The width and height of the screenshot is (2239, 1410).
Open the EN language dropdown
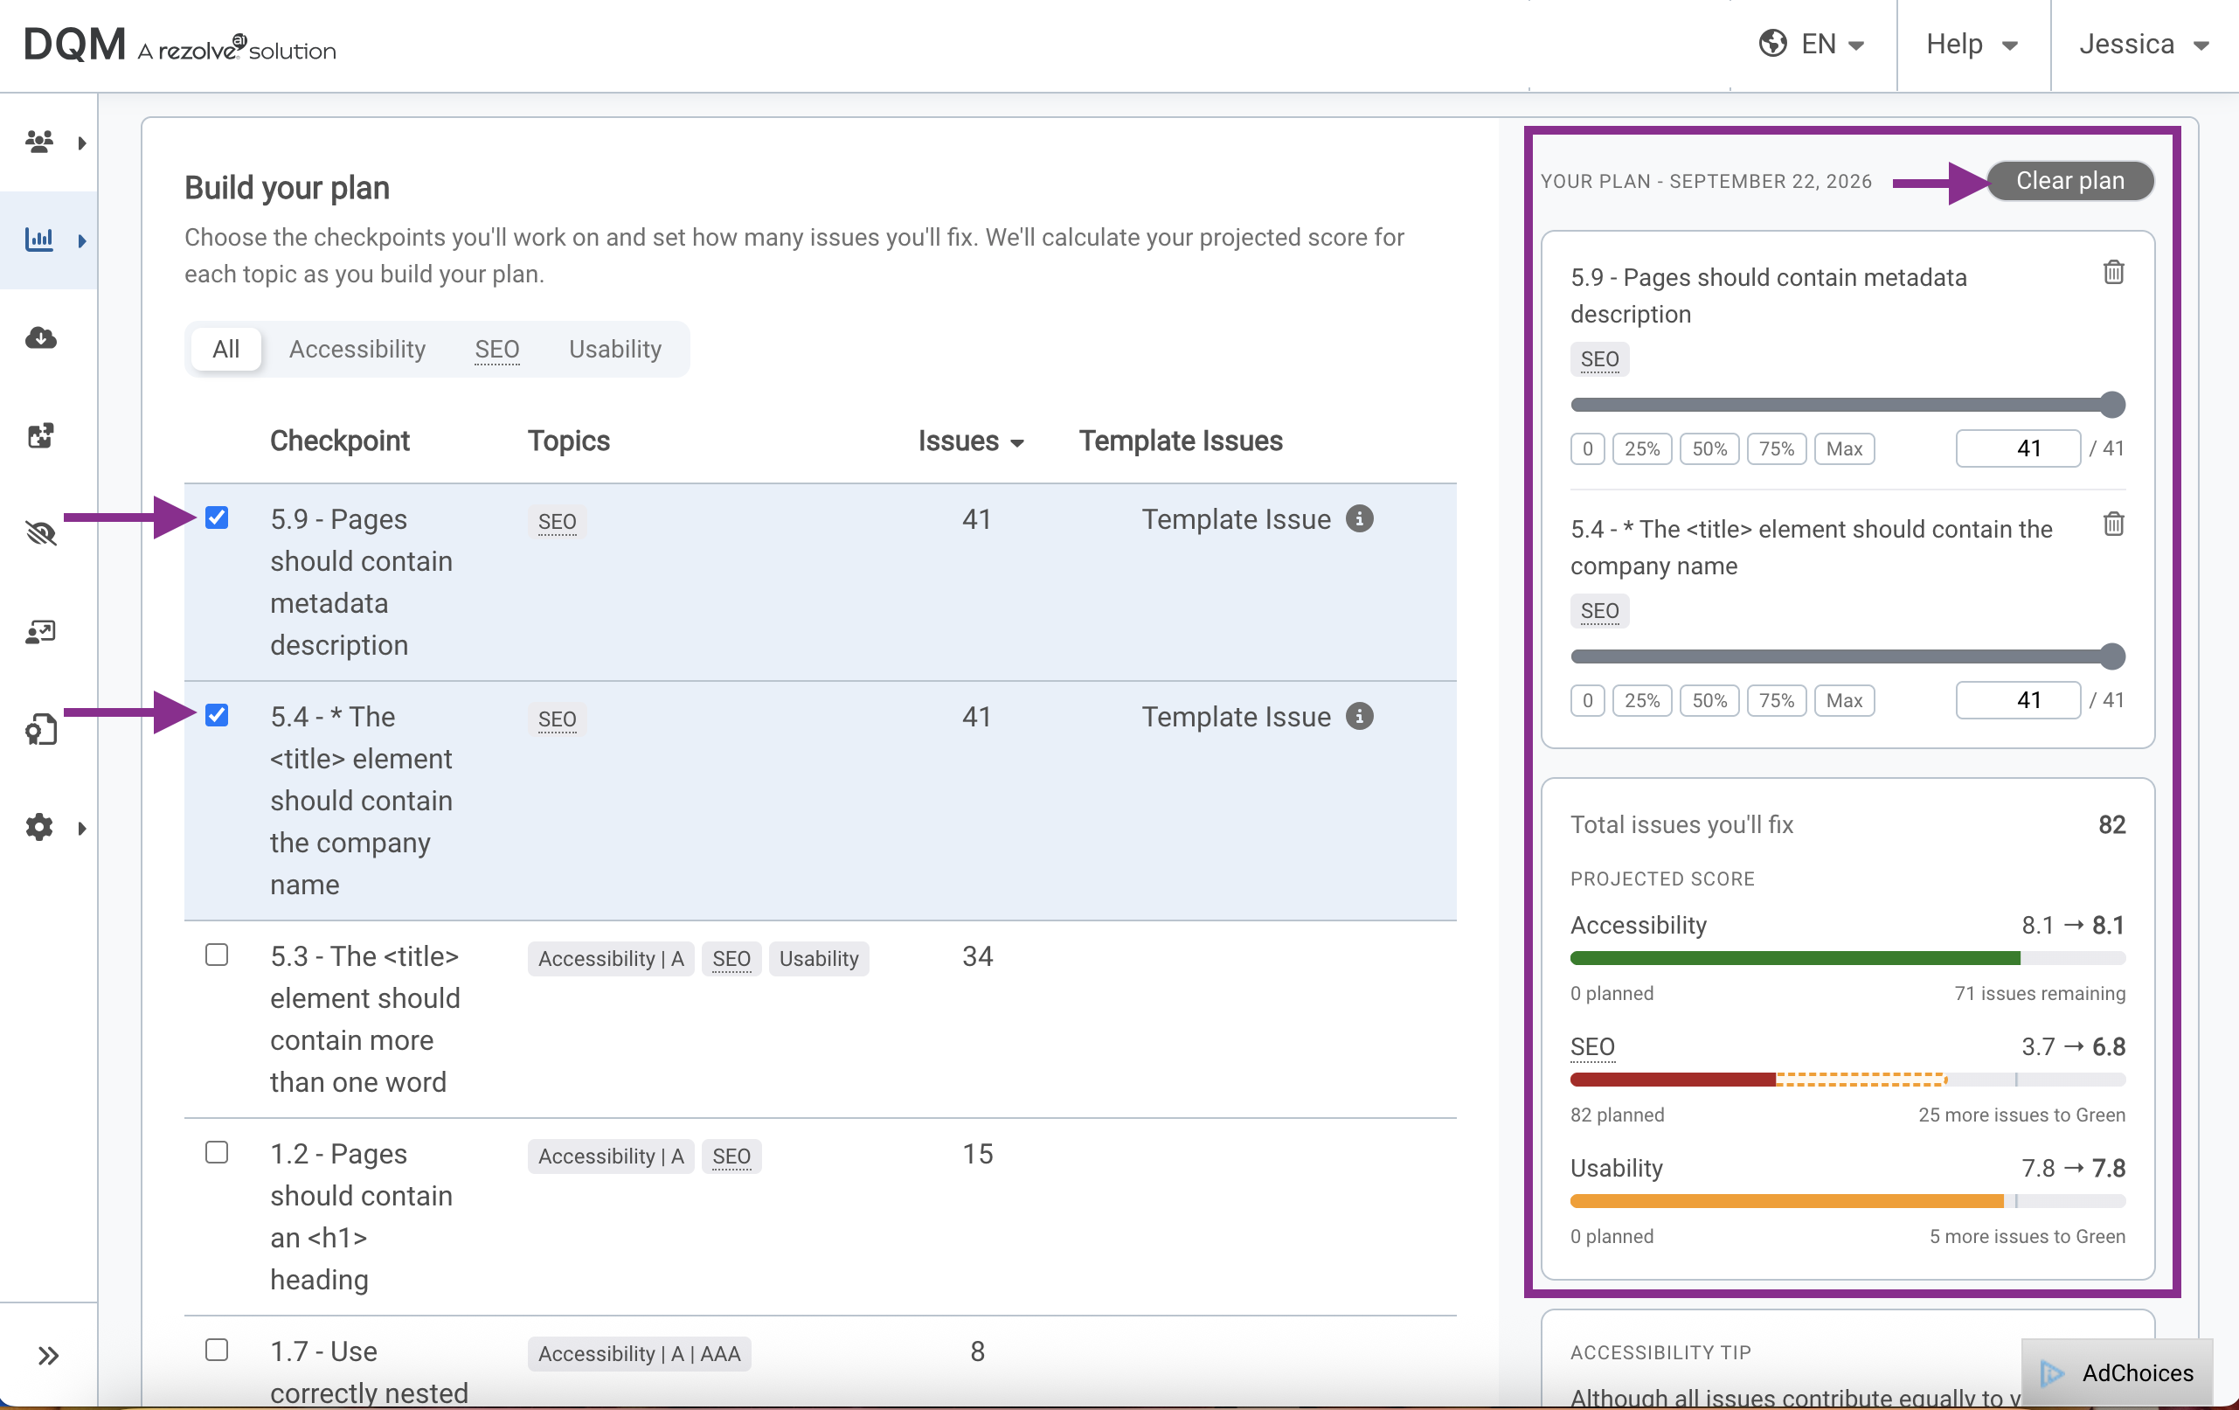pyautogui.click(x=1812, y=44)
